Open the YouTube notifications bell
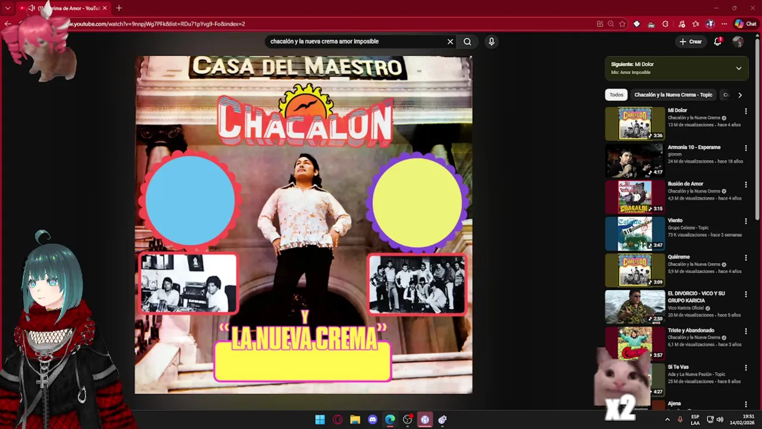The image size is (762, 429). pos(718,42)
